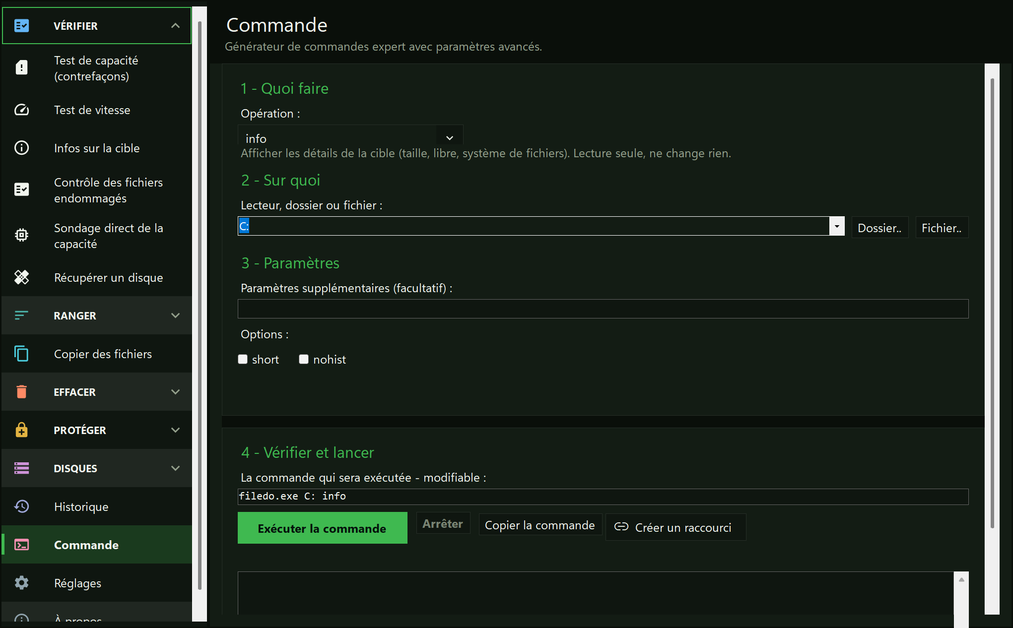
Task: Click the capacity test warning icon
Action: [x=21, y=68]
